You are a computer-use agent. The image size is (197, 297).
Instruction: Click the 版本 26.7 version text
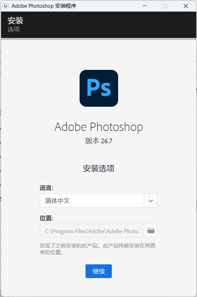[98, 141]
